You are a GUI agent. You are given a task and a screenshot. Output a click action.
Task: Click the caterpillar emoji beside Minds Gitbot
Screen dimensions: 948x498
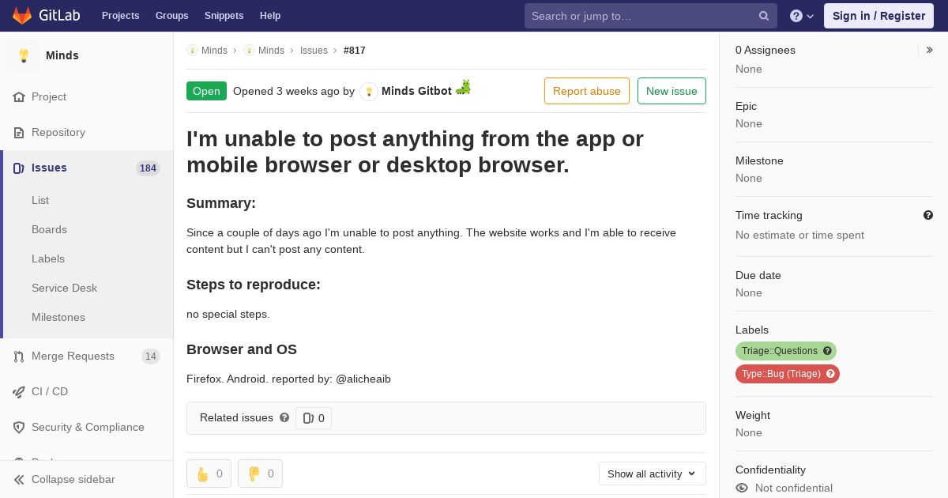point(463,87)
